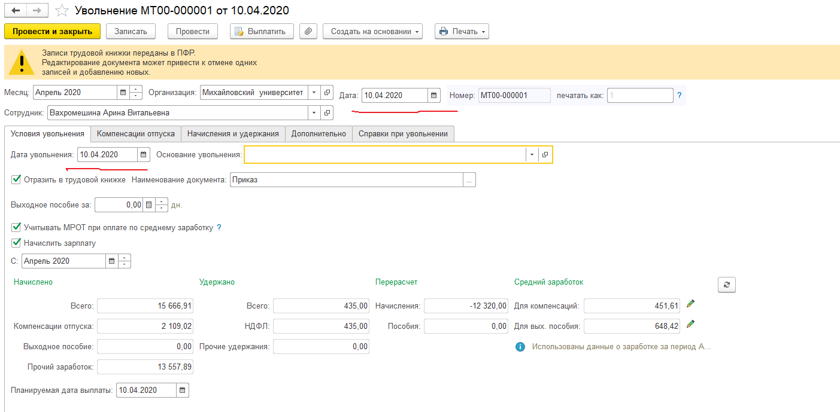Go forward with the right arrow button
The width and height of the screenshot is (840, 412).
(x=37, y=11)
